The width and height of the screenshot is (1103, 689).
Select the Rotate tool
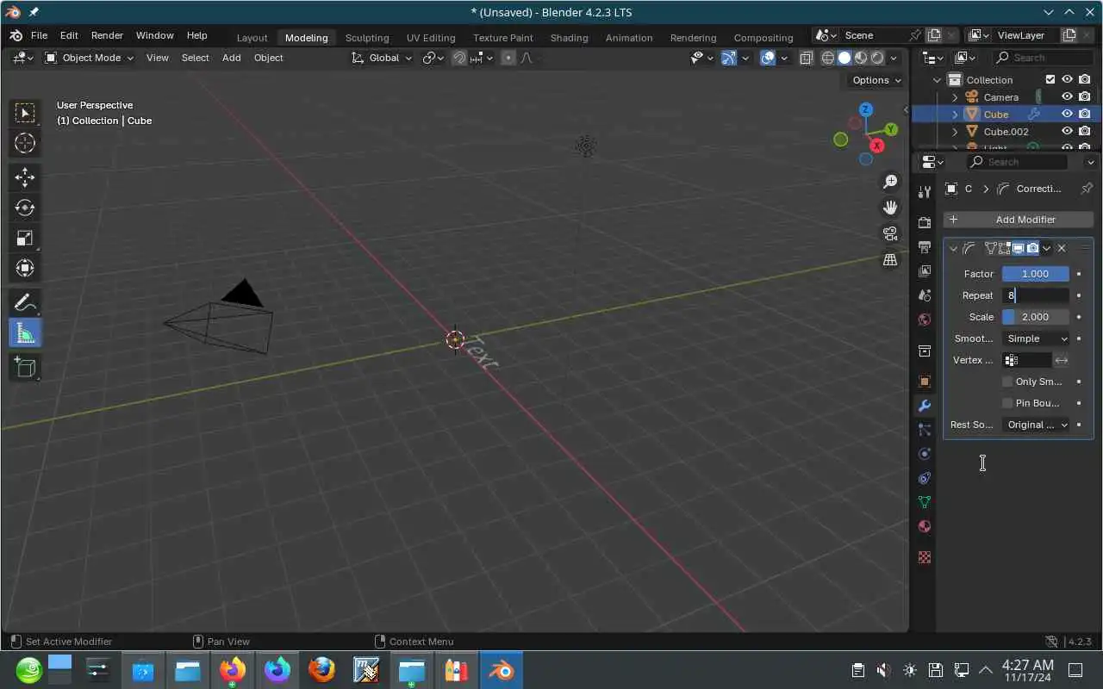(x=25, y=208)
